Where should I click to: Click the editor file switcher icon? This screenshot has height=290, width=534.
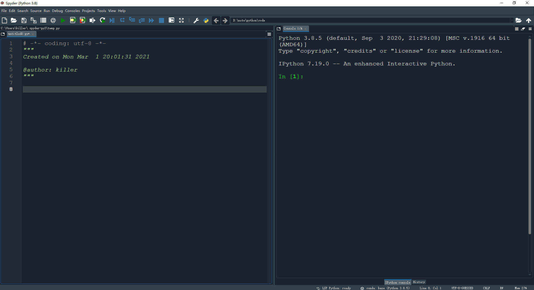pyautogui.click(x=3, y=34)
